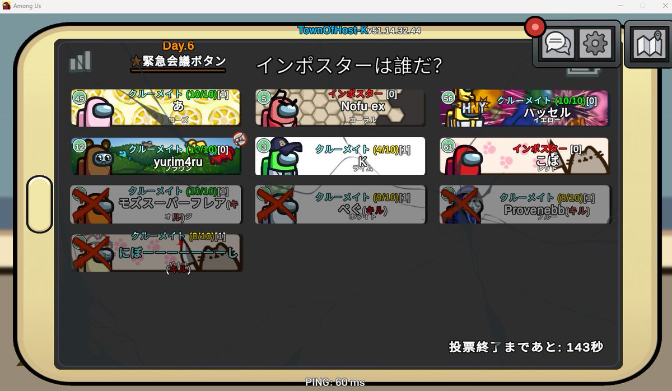Click dead player にぼーーーーーーし's name
The height and width of the screenshot is (391, 672).
pyautogui.click(x=178, y=253)
